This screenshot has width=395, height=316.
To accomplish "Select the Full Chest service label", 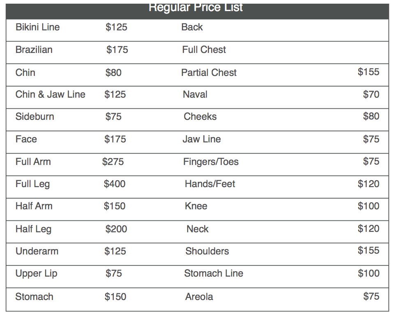I will click(x=204, y=50).
